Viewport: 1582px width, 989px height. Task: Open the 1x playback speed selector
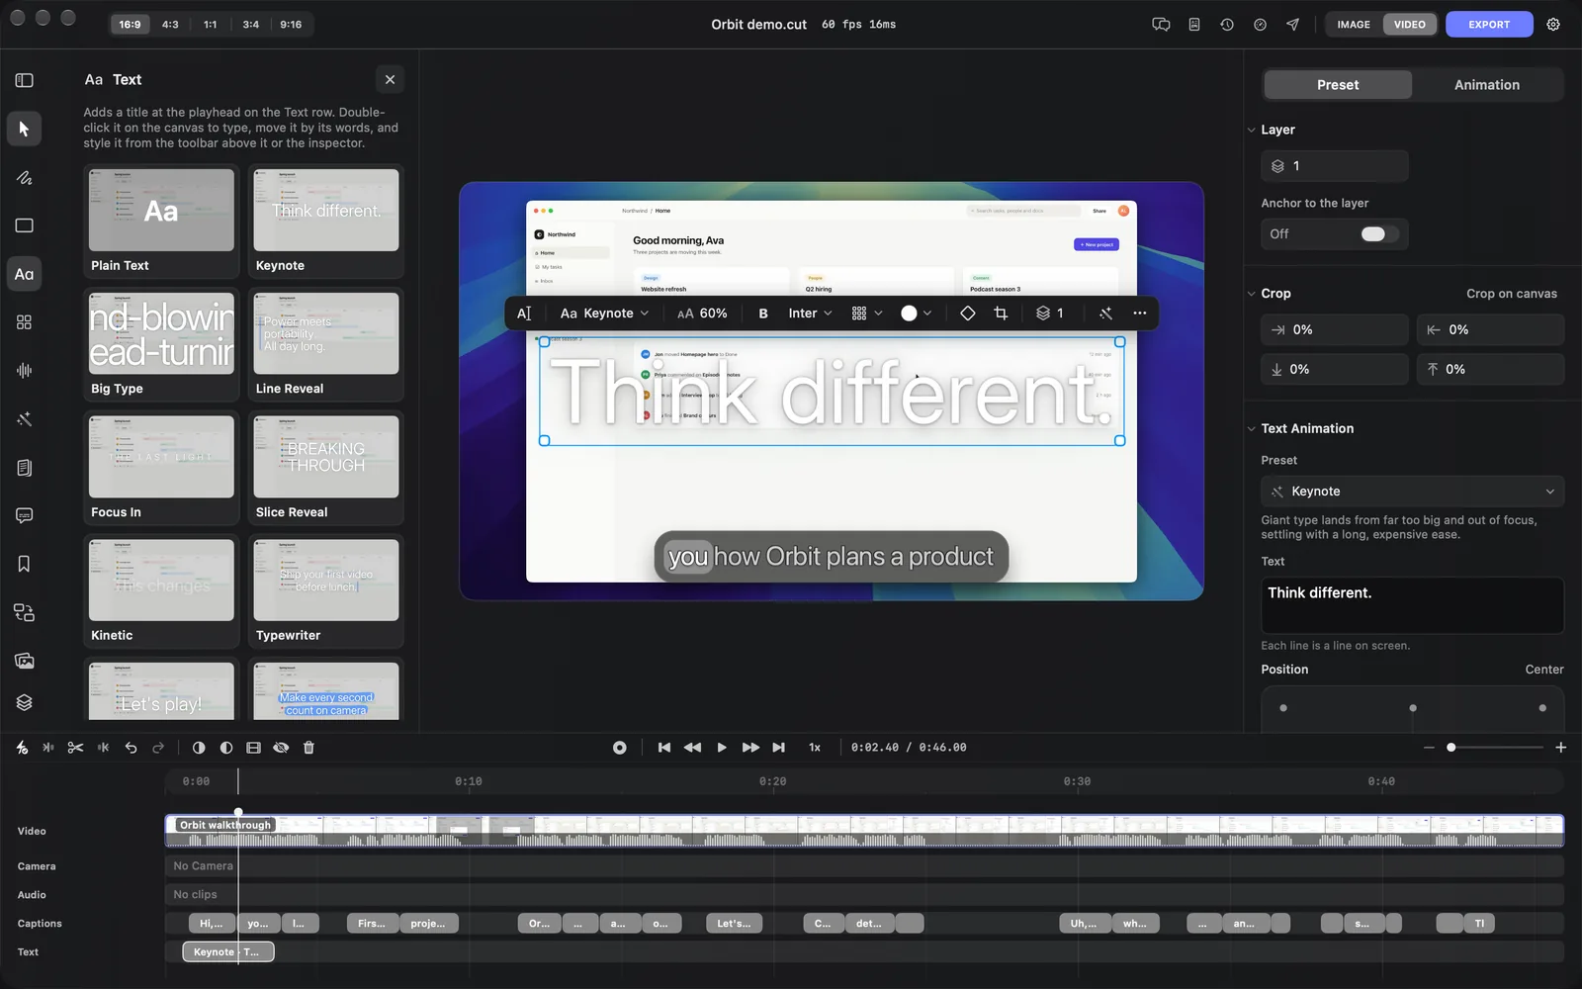(815, 748)
